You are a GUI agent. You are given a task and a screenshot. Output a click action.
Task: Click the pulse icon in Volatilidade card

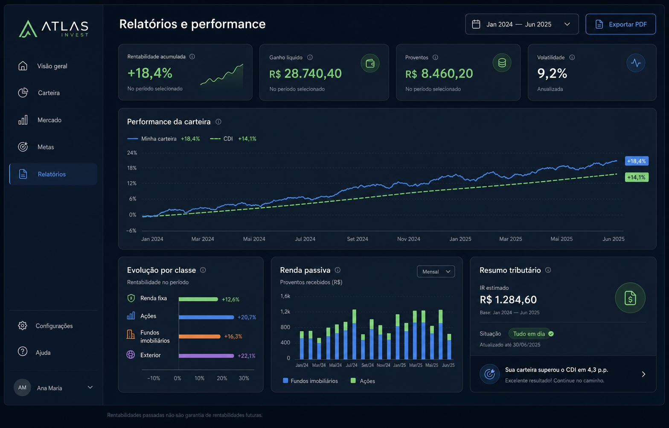tap(636, 63)
